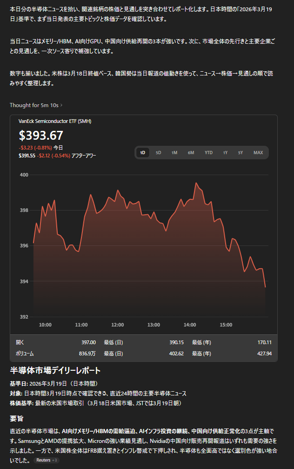
Task: Click the $393.67 current price
Action: click(x=41, y=136)
